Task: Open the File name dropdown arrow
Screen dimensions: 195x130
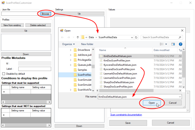Action: 180,97
